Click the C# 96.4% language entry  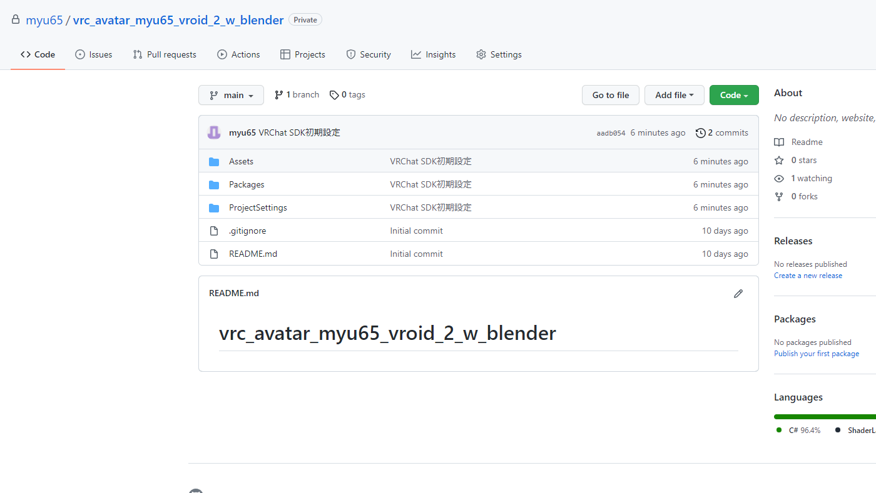[798, 430]
